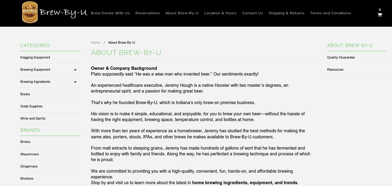Click the BRANDS sidebar heading
This screenshot has height=186, width=392.
(x=30, y=130)
